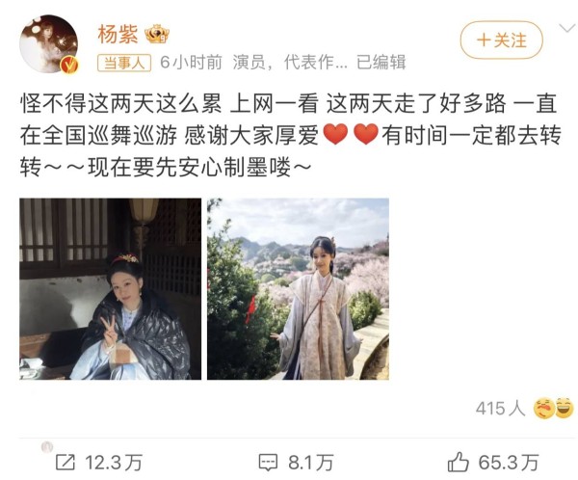Screen dimensions: 578x480
Task: Click the crying-laugh emoji reaction
Action: [x=543, y=408]
